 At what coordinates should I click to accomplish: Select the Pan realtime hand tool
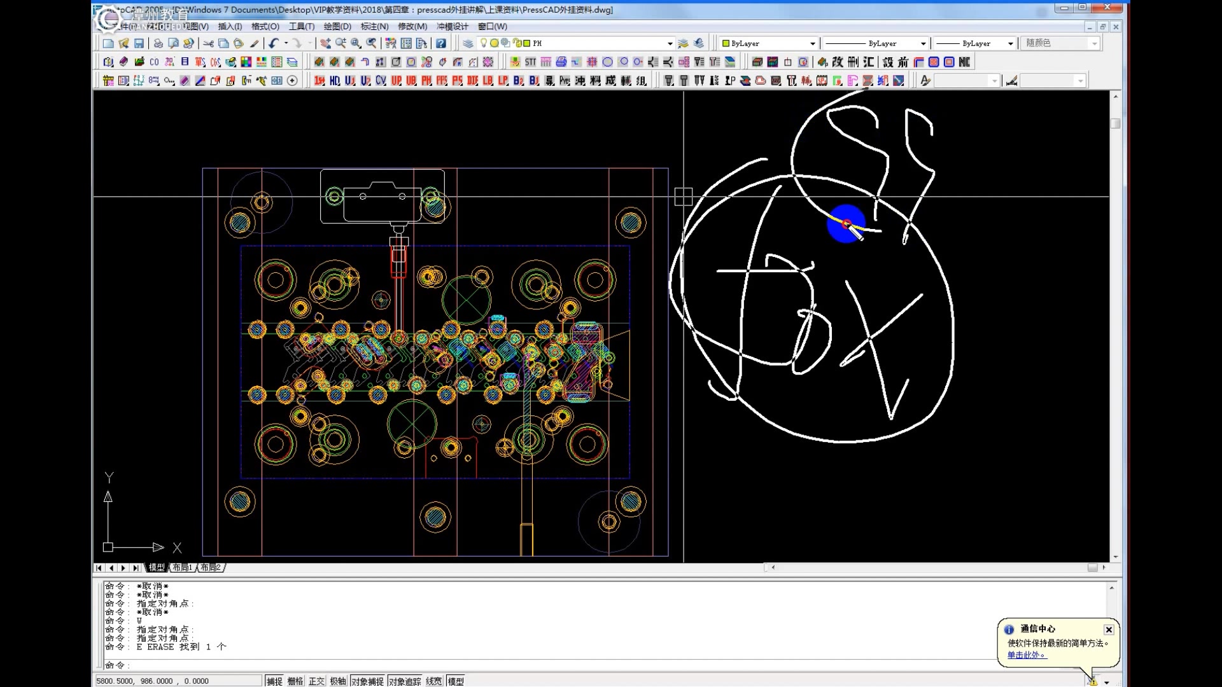(x=325, y=43)
